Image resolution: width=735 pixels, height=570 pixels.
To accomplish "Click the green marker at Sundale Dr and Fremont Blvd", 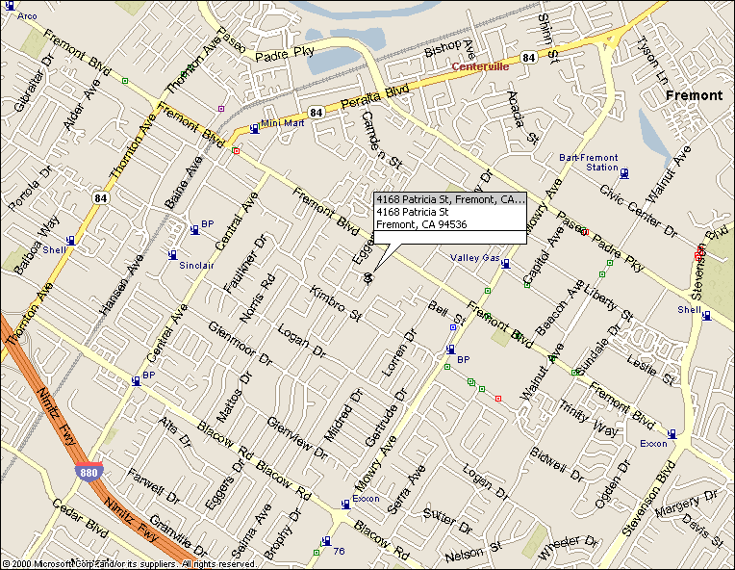I will click(x=574, y=373).
